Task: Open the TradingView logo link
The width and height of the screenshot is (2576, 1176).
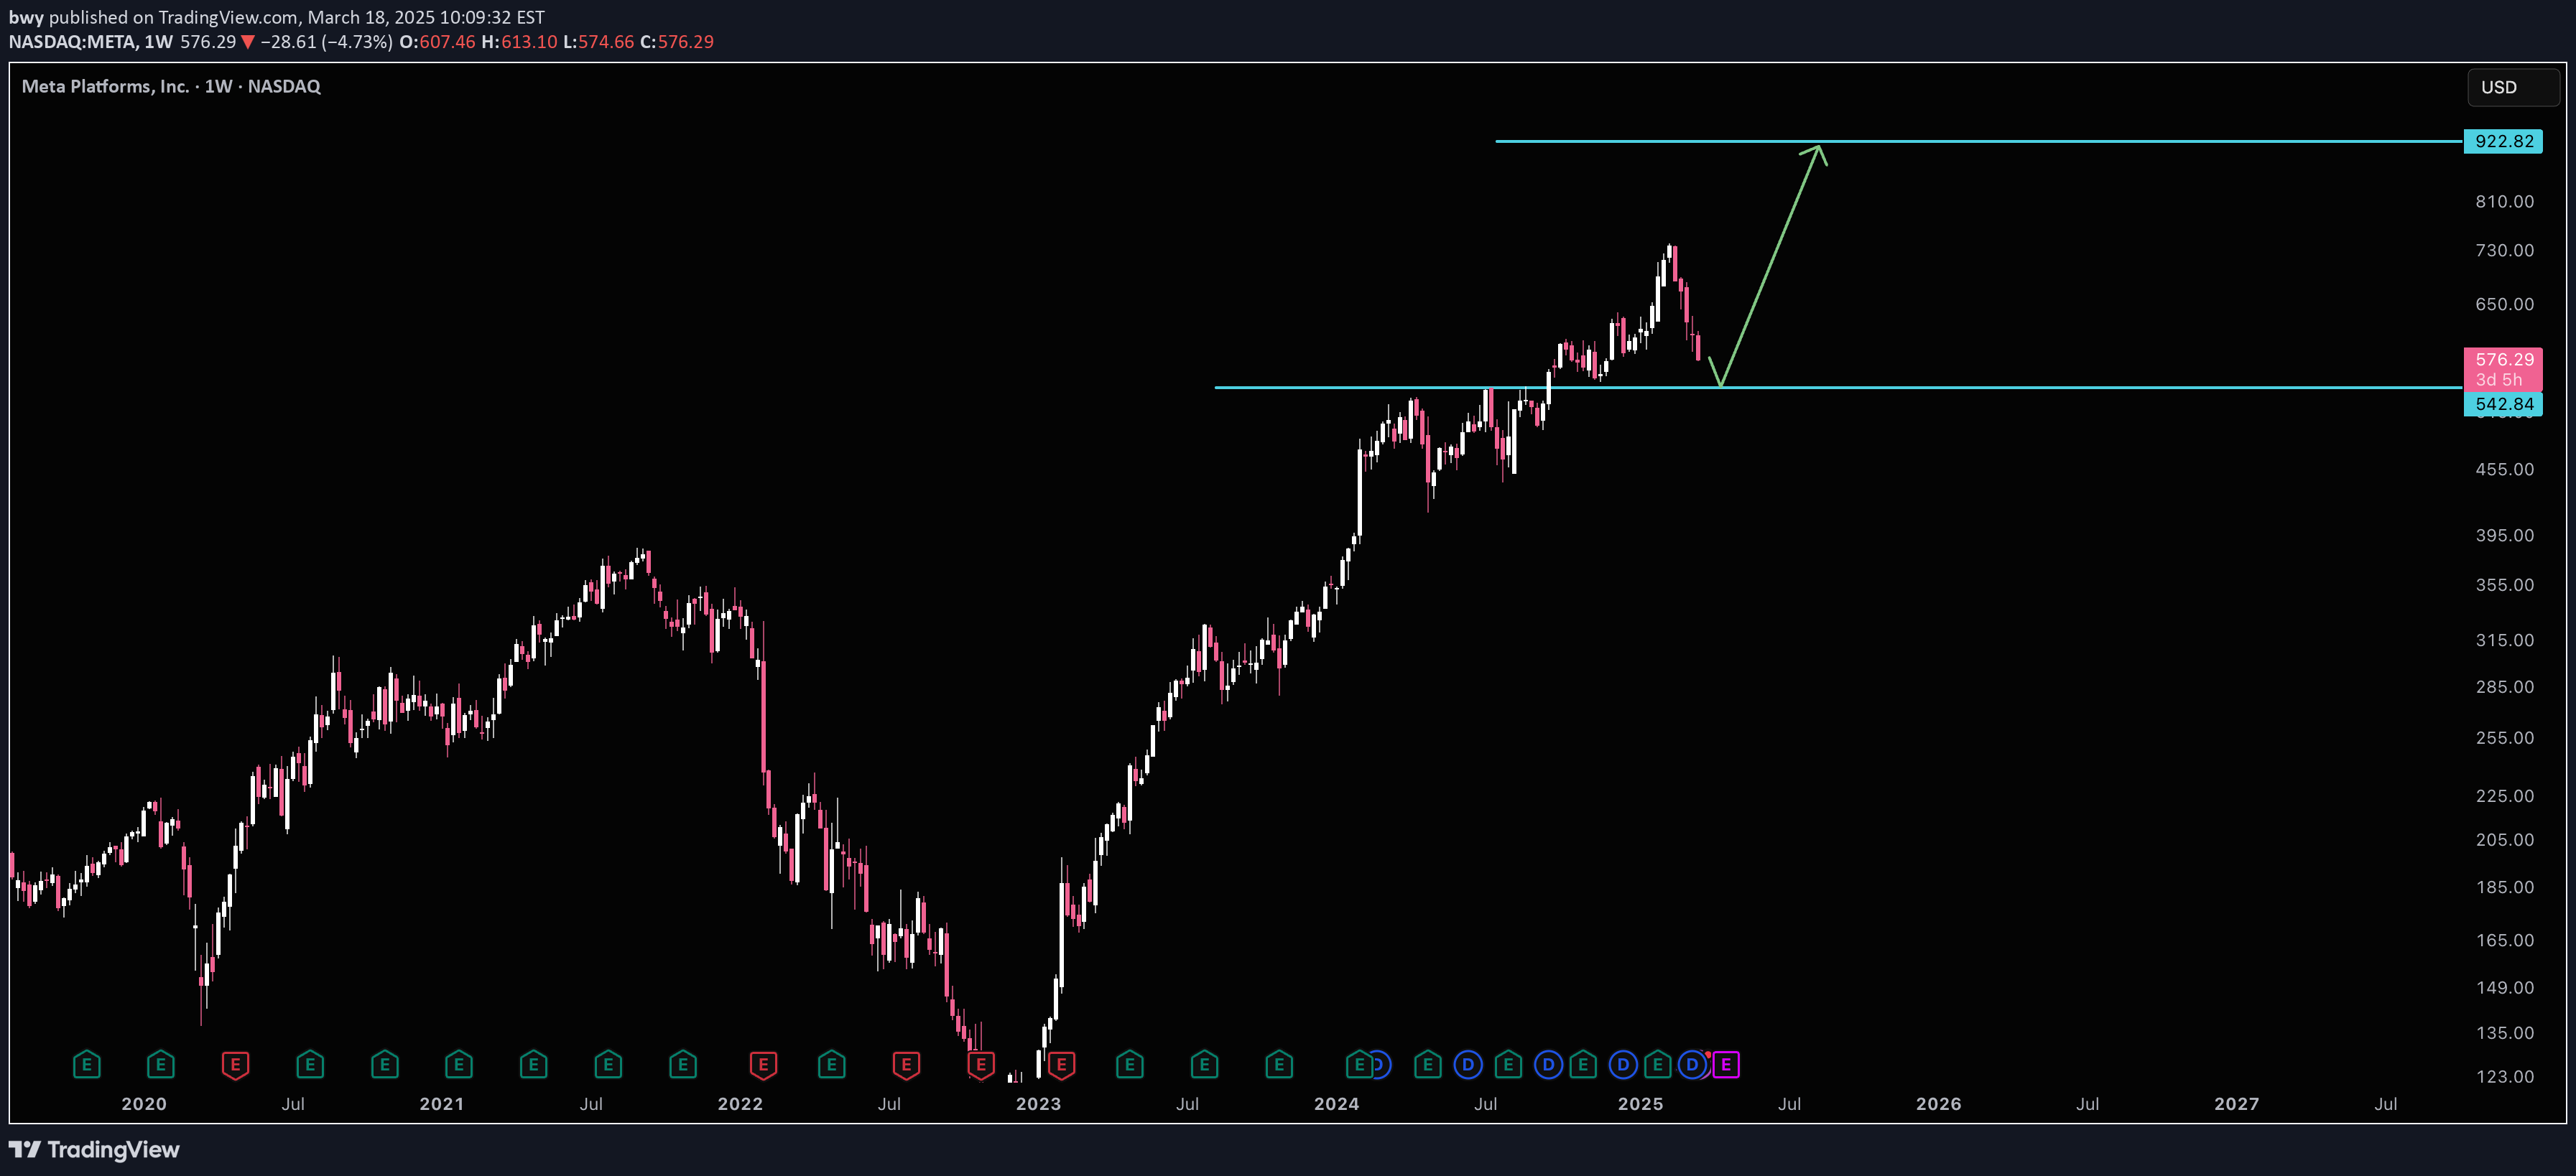Action: 95,1150
